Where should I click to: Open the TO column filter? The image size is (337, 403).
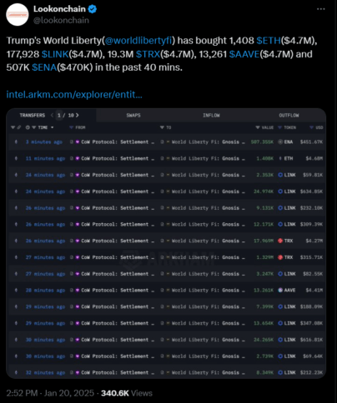pos(162,127)
